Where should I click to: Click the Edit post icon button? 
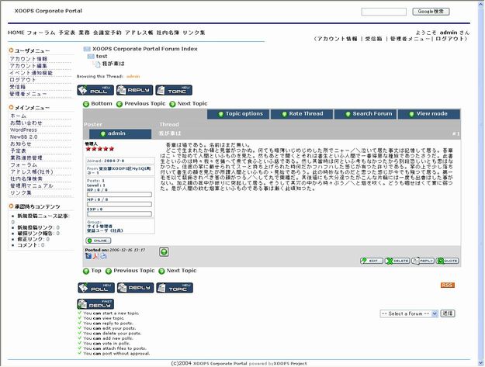click(x=372, y=261)
